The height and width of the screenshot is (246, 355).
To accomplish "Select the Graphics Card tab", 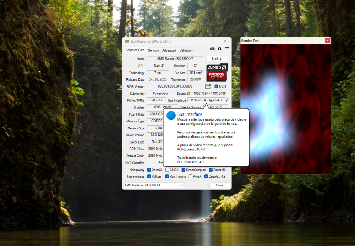I will coord(135,50).
